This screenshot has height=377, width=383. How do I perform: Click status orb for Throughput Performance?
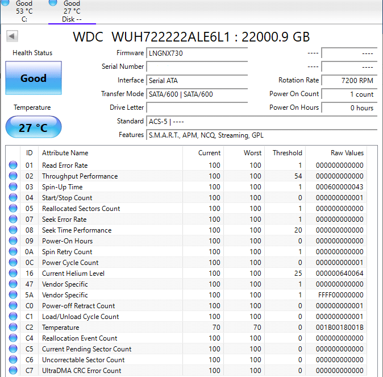(x=13, y=176)
